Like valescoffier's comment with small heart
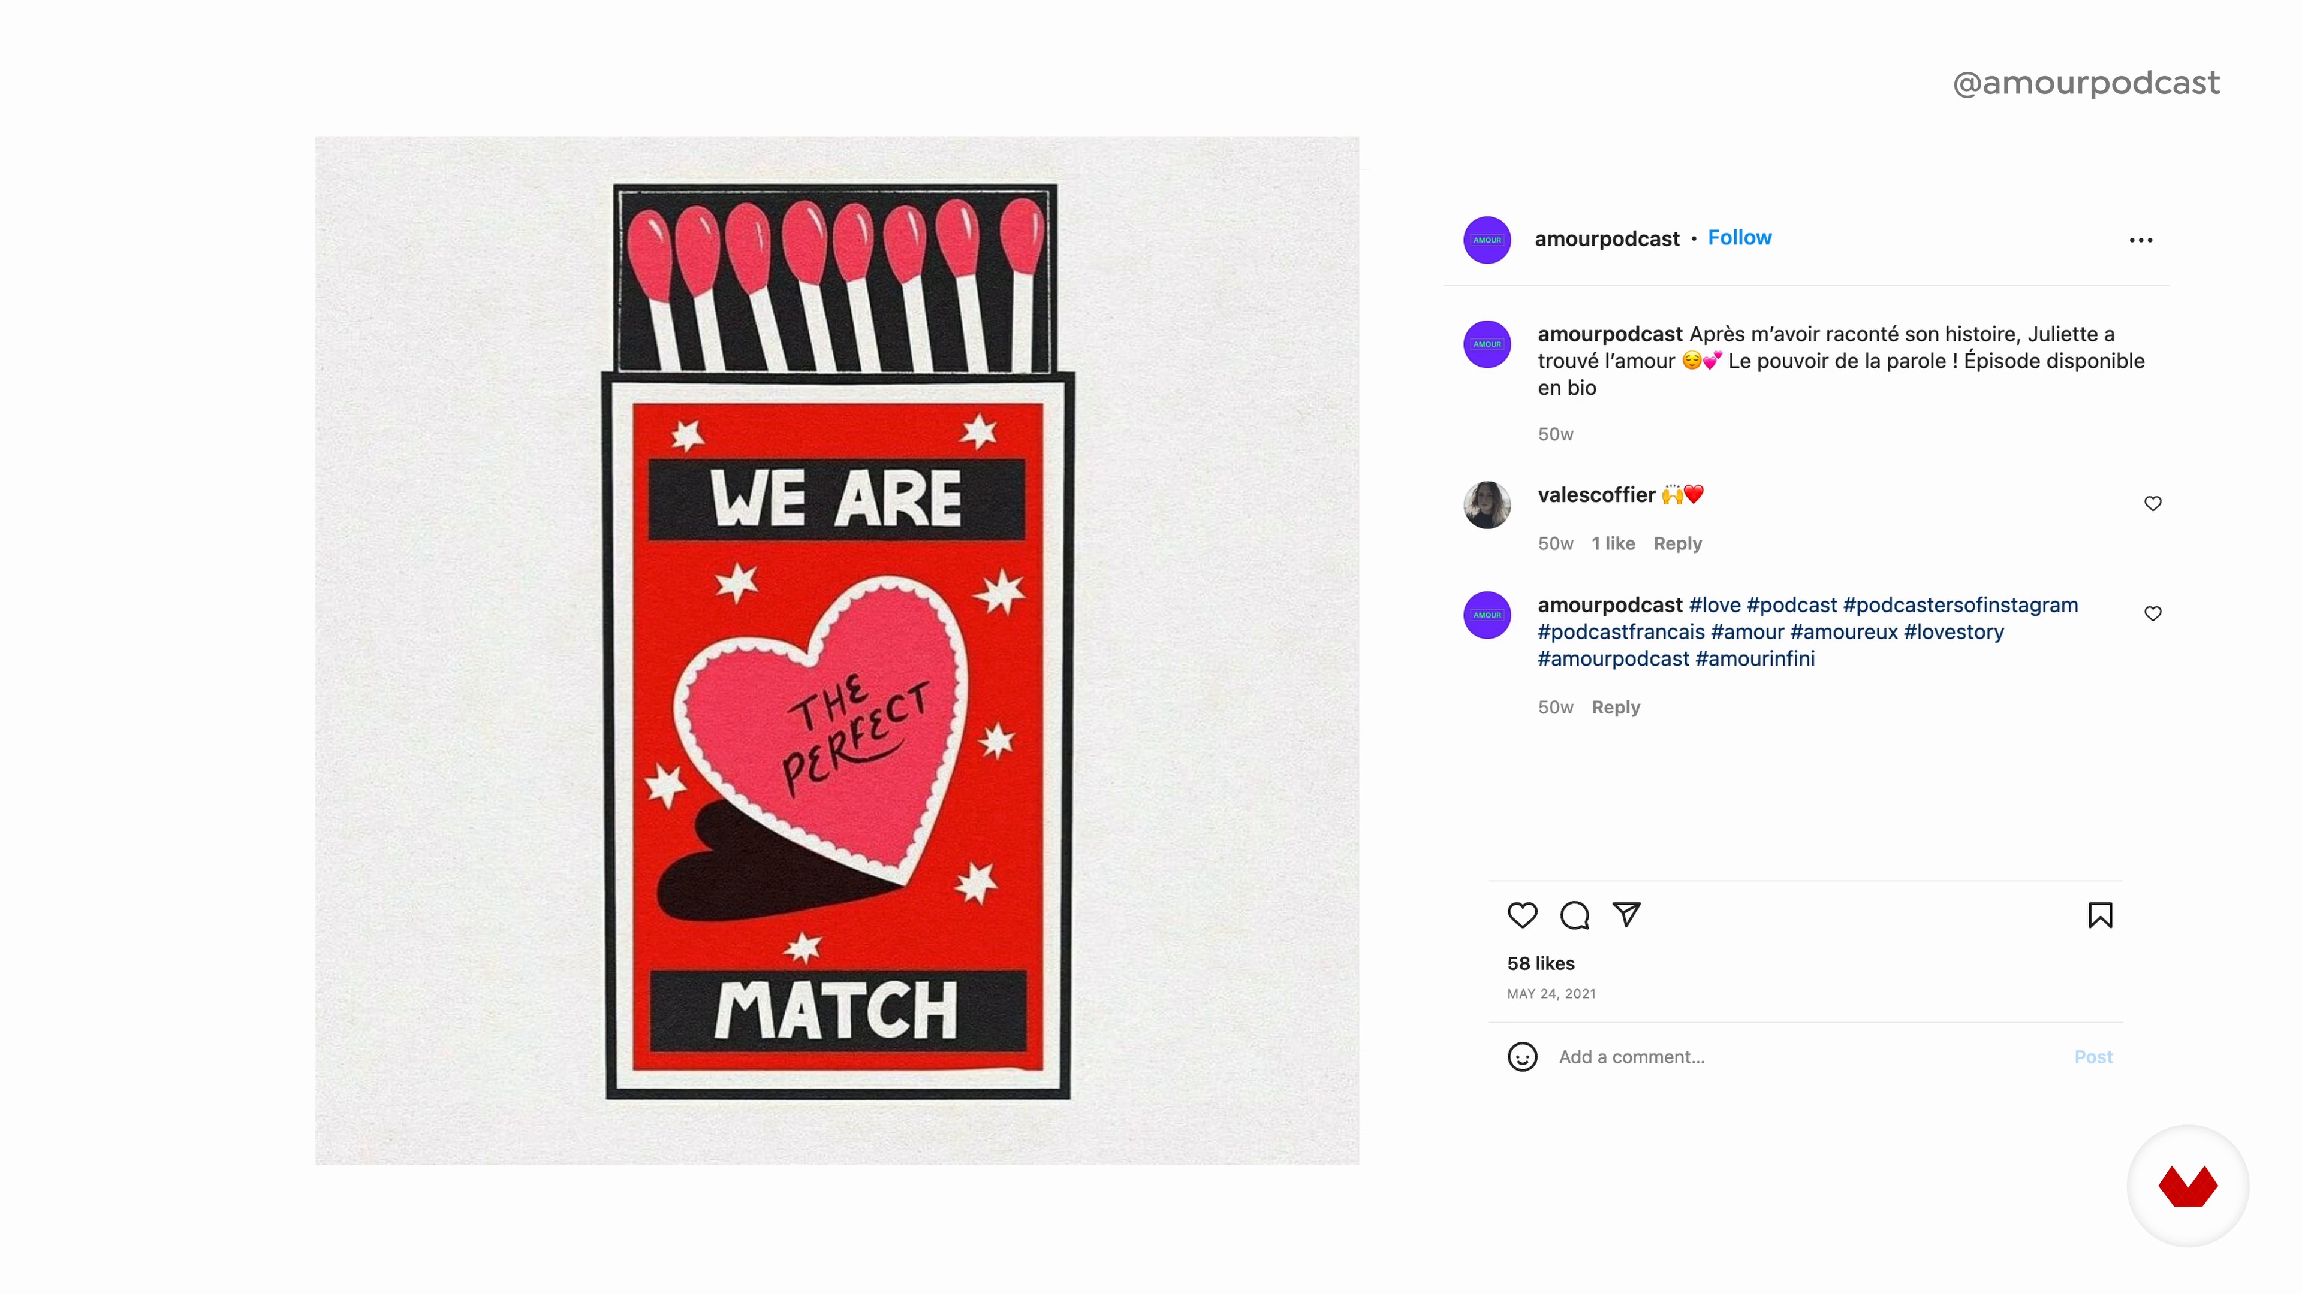The image size is (2302, 1294). (2152, 504)
